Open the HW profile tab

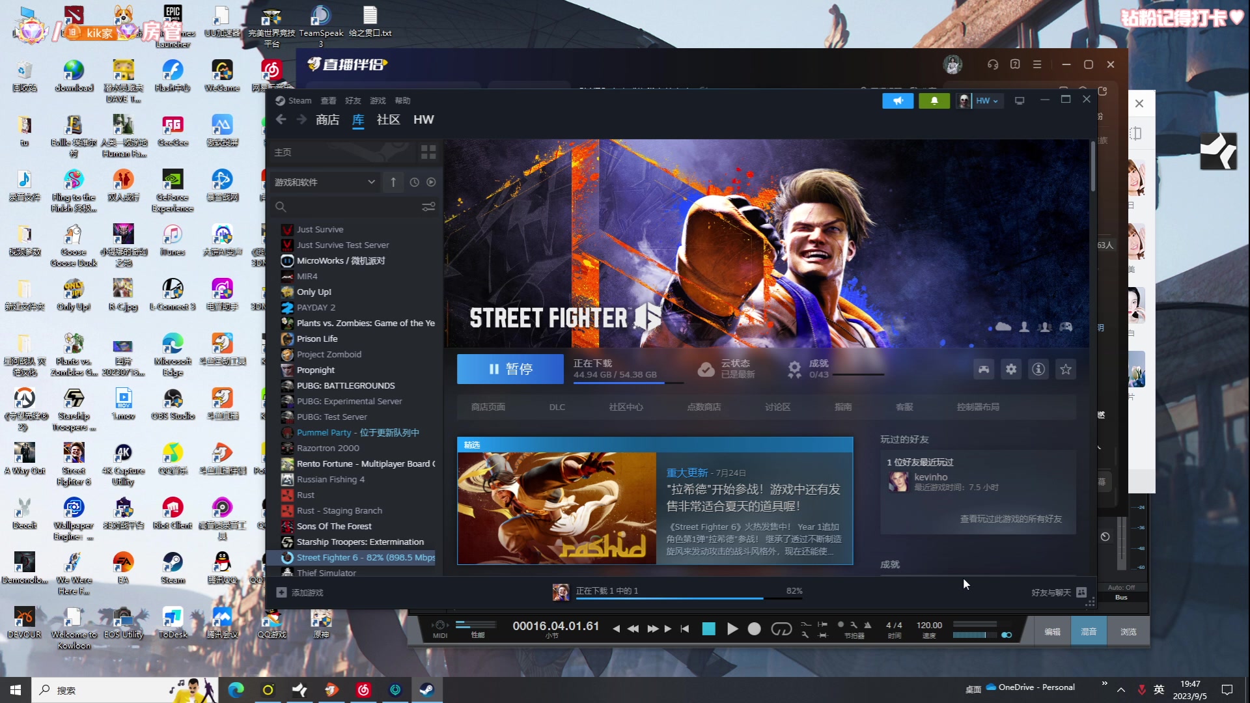click(423, 120)
